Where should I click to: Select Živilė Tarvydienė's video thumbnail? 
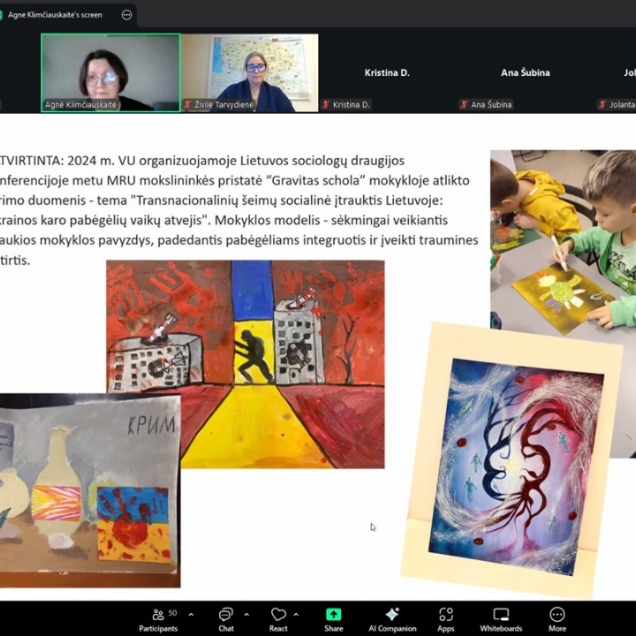[x=249, y=72]
